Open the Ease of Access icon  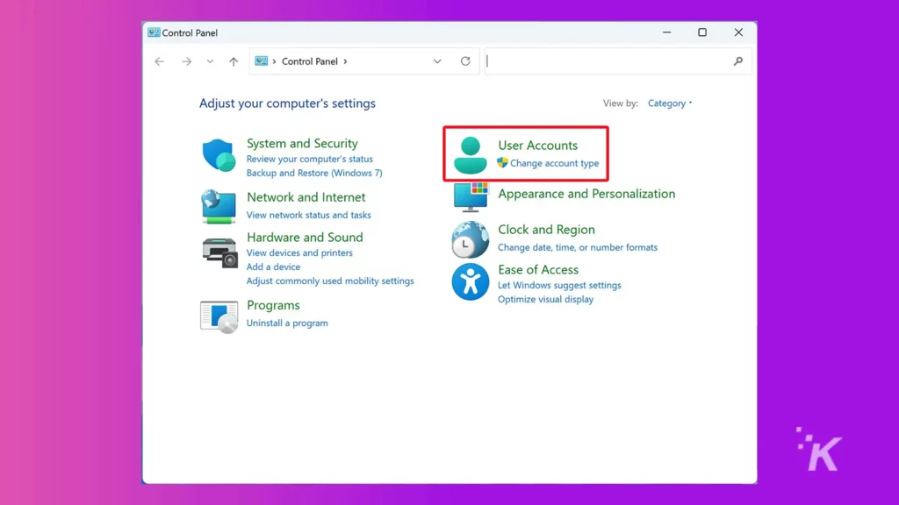tap(471, 281)
